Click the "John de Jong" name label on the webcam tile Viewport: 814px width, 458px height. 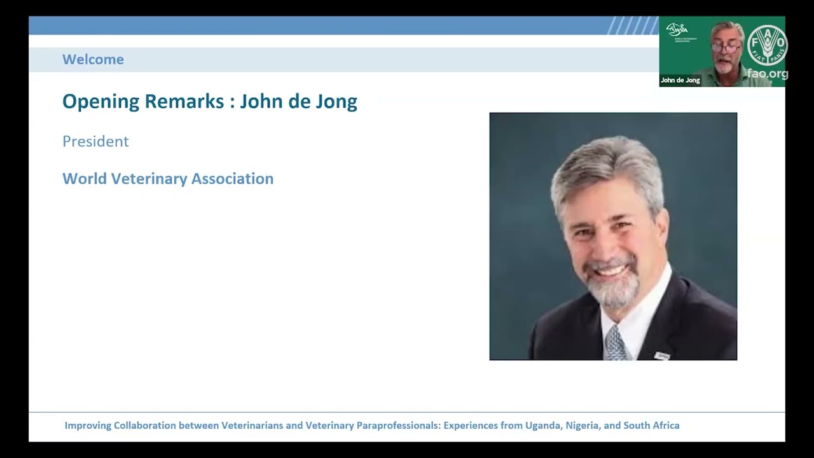[680, 80]
